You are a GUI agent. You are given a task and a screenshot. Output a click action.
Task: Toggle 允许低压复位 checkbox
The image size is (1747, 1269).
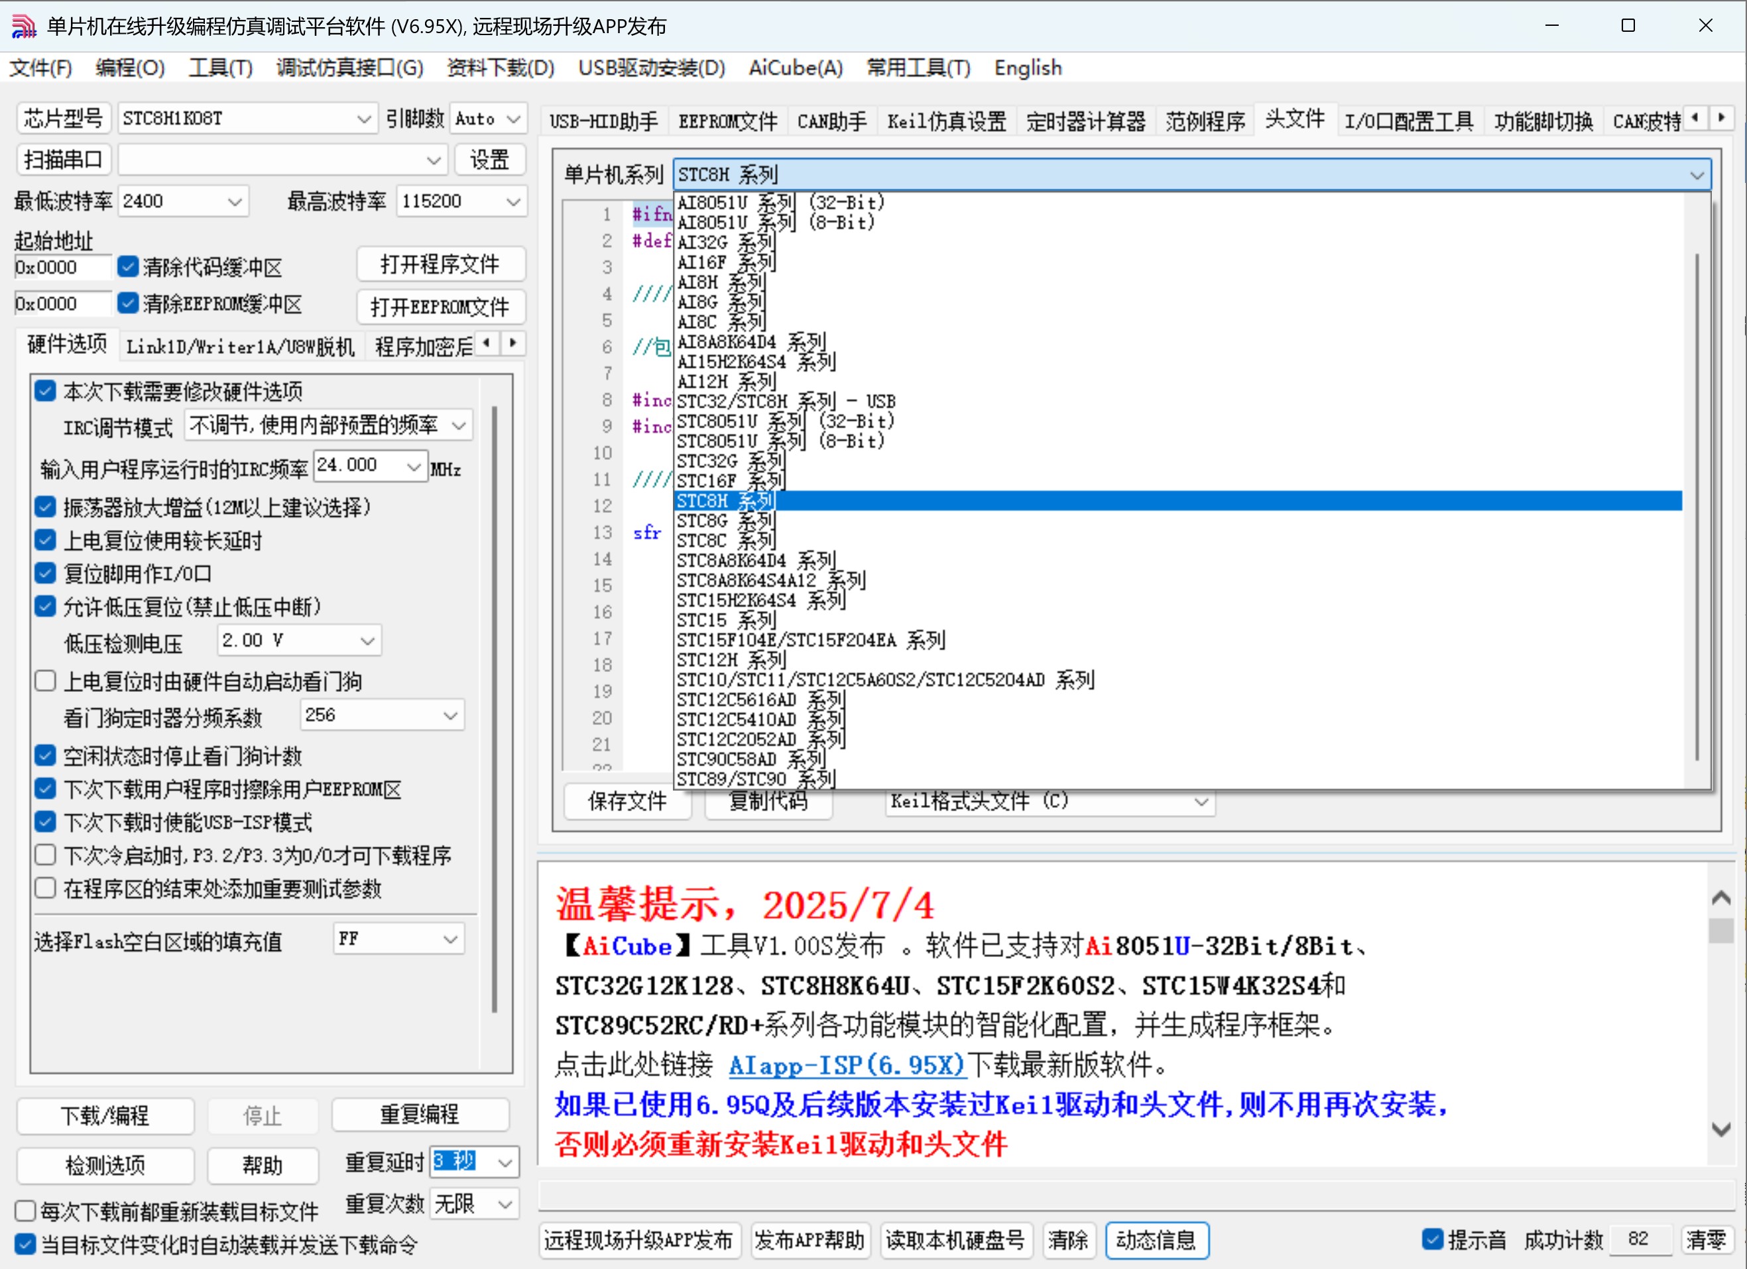pyautogui.click(x=46, y=606)
